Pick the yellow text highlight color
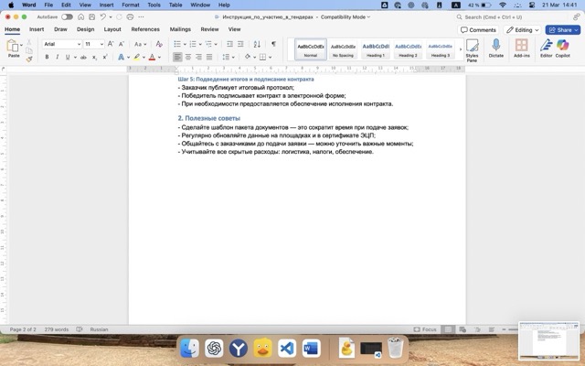This screenshot has height=366, width=585. (x=135, y=57)
